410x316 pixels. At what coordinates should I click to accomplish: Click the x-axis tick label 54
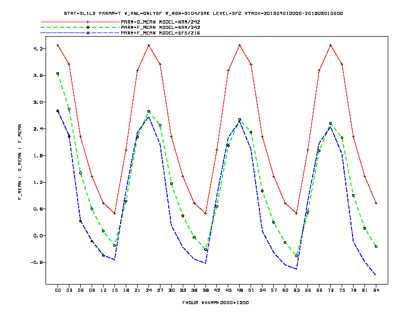pos(262,290)
